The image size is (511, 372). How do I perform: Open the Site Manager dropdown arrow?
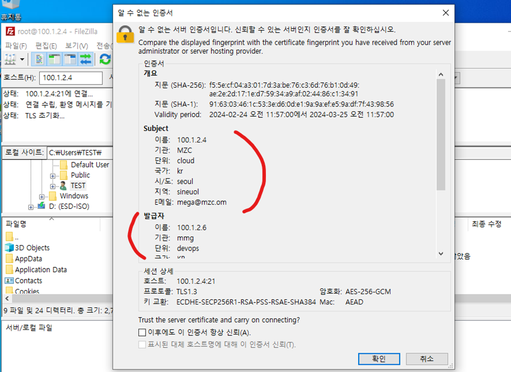click(22, 59)
